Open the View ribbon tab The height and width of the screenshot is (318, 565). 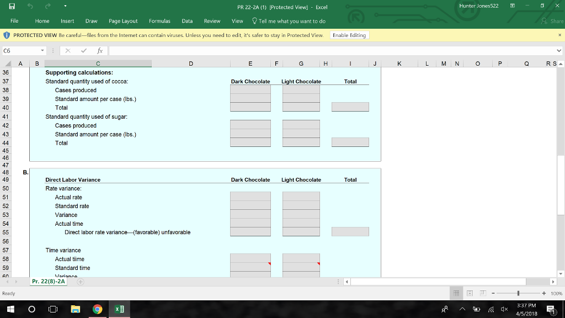coord(237,21)
